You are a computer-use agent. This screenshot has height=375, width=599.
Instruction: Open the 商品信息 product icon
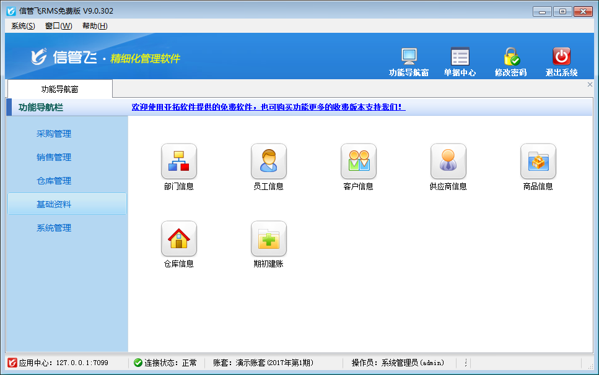538,162
